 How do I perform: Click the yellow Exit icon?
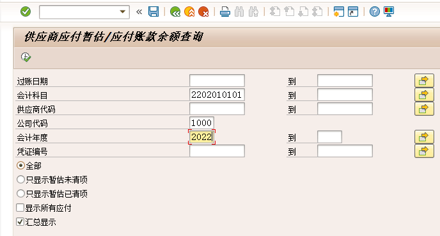pyautogui.click(x=189, y=12)
